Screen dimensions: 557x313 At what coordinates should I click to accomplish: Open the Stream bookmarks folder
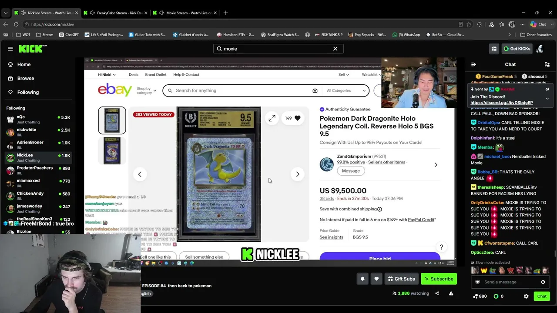pyautogui.click(x=45, y=35)
